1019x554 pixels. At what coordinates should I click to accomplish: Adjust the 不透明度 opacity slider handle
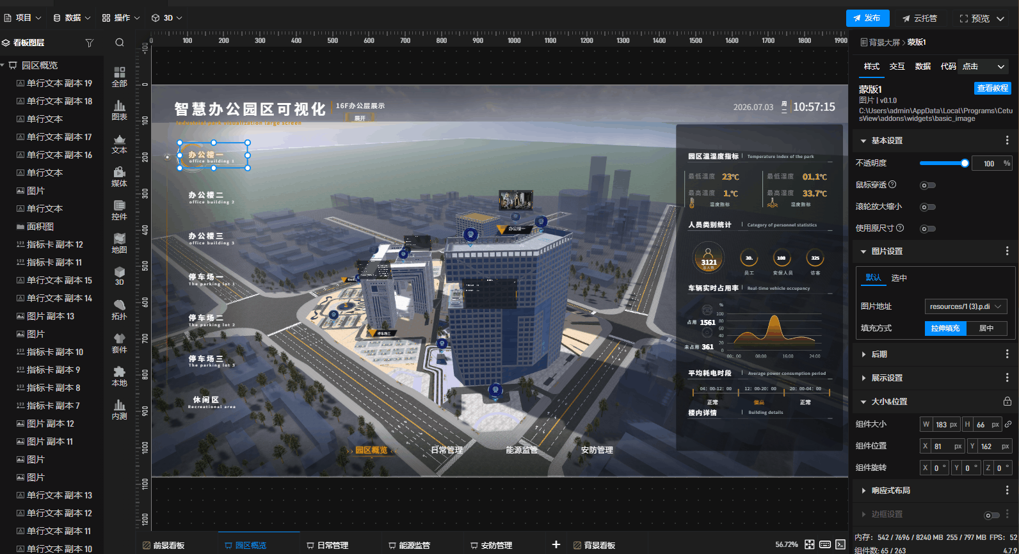(965, 163)
